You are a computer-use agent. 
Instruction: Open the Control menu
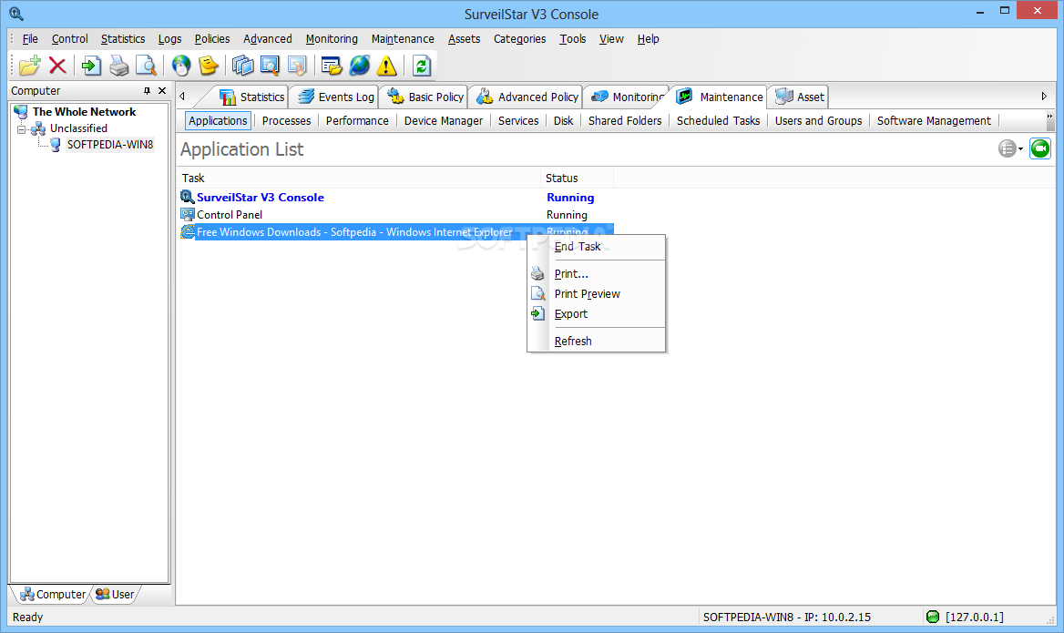[x=70, y=38]
